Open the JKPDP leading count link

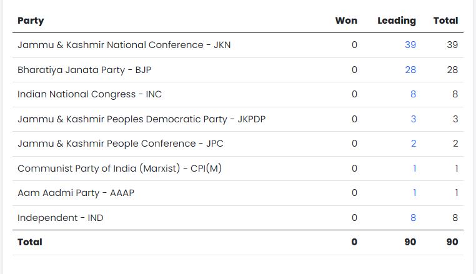click(x=413, y=119)
